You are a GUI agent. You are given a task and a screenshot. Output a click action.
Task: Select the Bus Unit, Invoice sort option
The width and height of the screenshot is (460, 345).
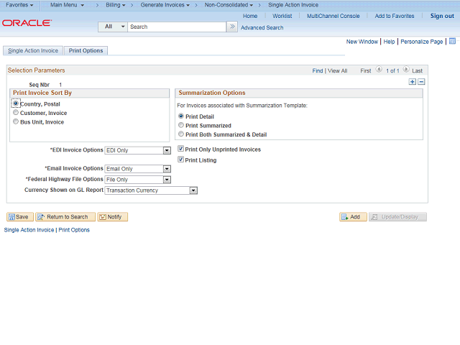[16, 121]
